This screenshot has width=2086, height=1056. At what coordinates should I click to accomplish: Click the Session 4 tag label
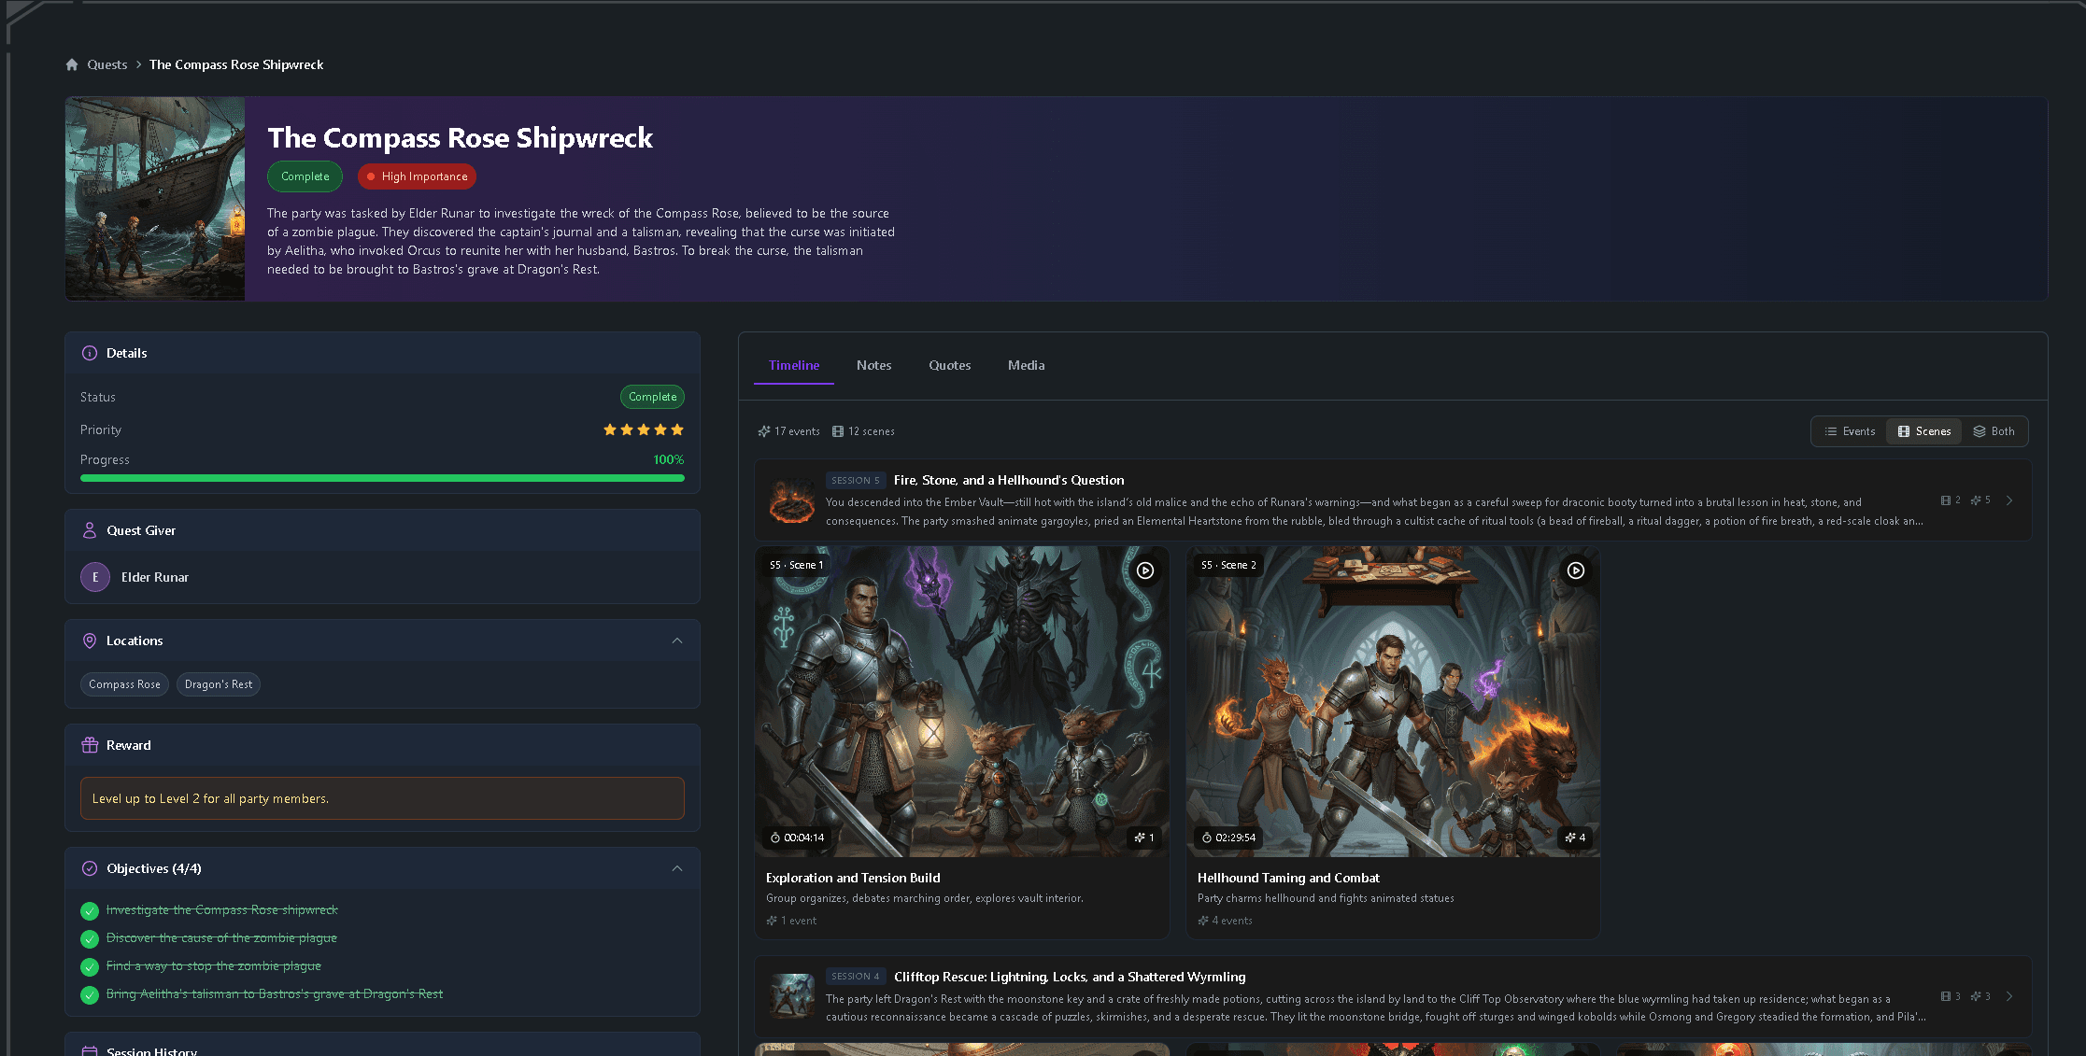[x=855, y=977]
